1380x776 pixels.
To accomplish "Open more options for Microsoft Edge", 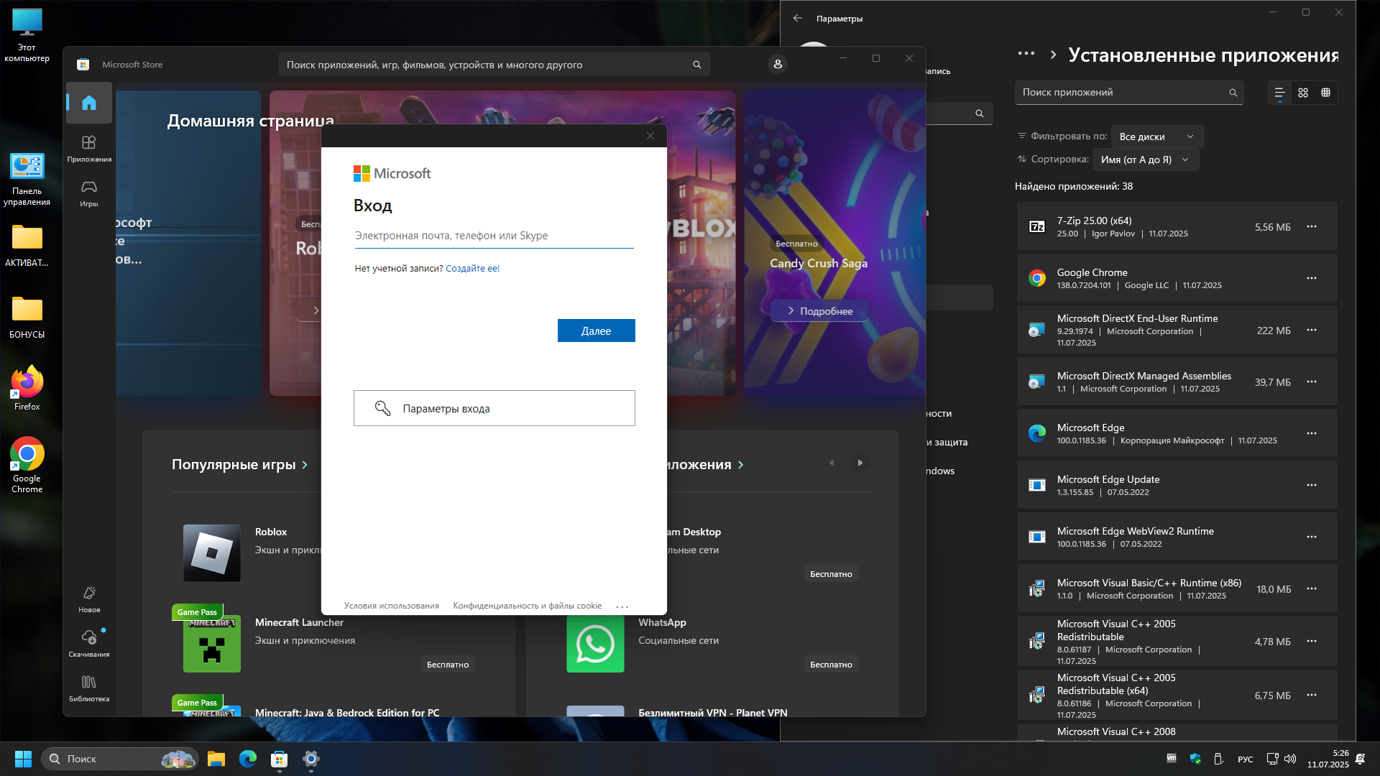I will [x=1312, y=433].
